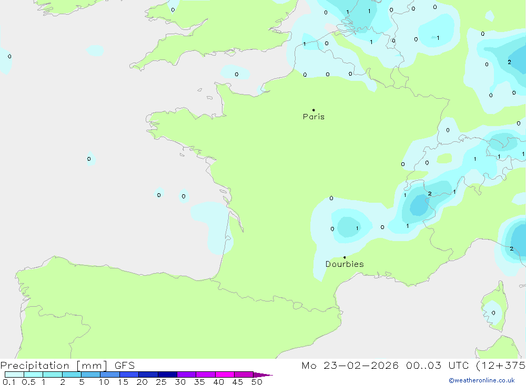
Task: Pick the dark navy 25 mm legend swatch
Action: (167, 374)
